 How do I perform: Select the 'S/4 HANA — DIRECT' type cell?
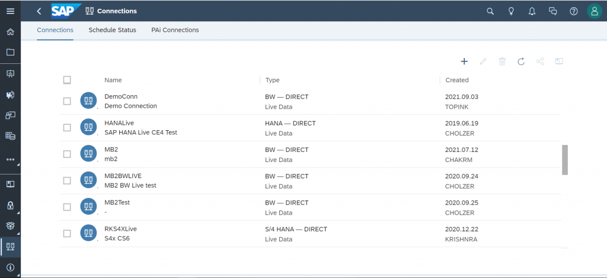(296, 229)
